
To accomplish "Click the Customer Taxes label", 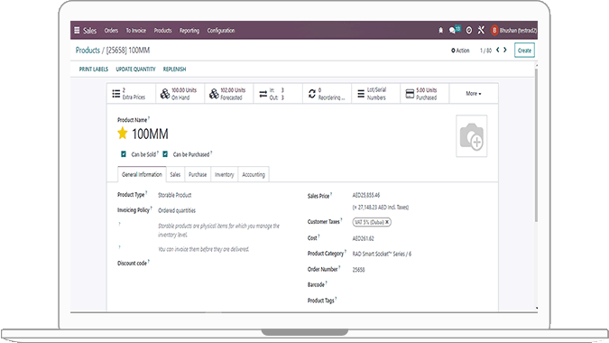I will [324, 222].
